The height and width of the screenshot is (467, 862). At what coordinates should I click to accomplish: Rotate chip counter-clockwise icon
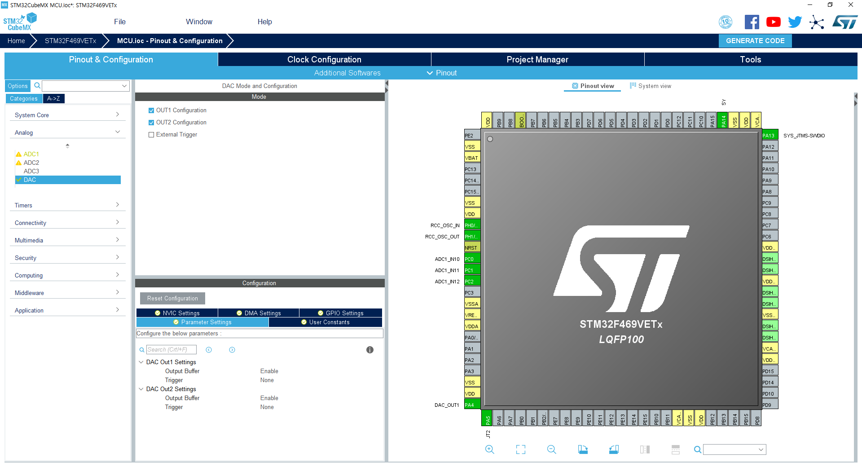tap(614, 449)
